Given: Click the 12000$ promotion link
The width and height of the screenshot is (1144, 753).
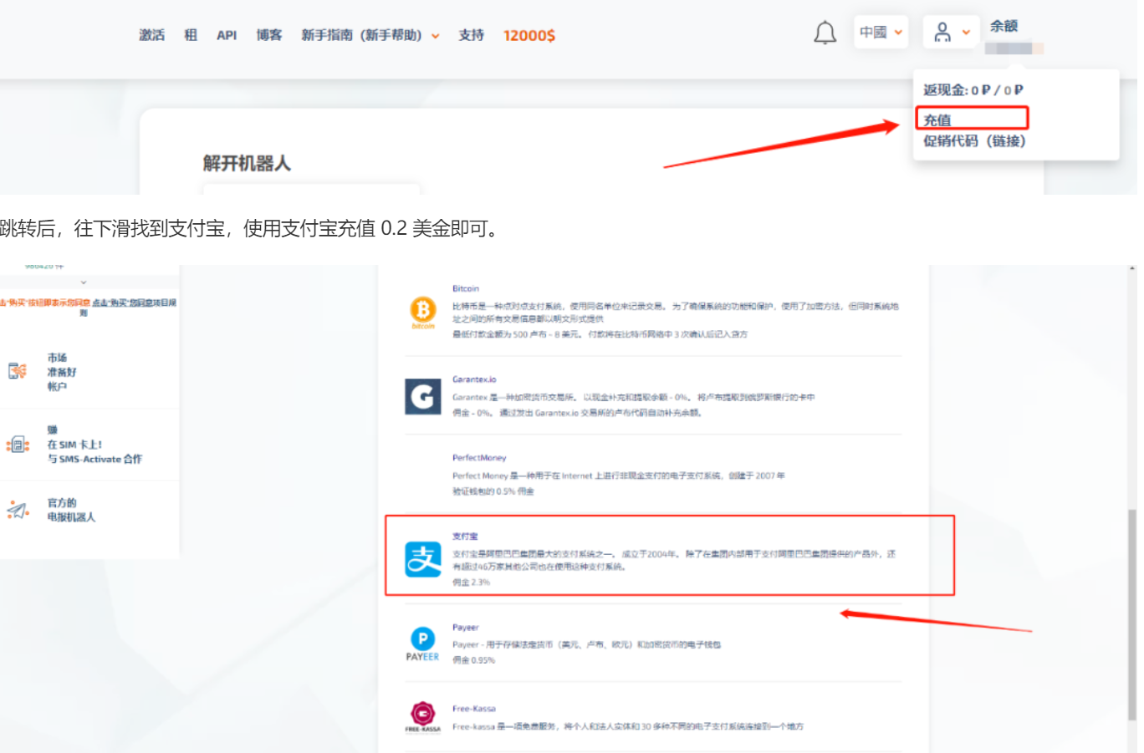Looking at the screenshot, I should [x=529, y=35].
